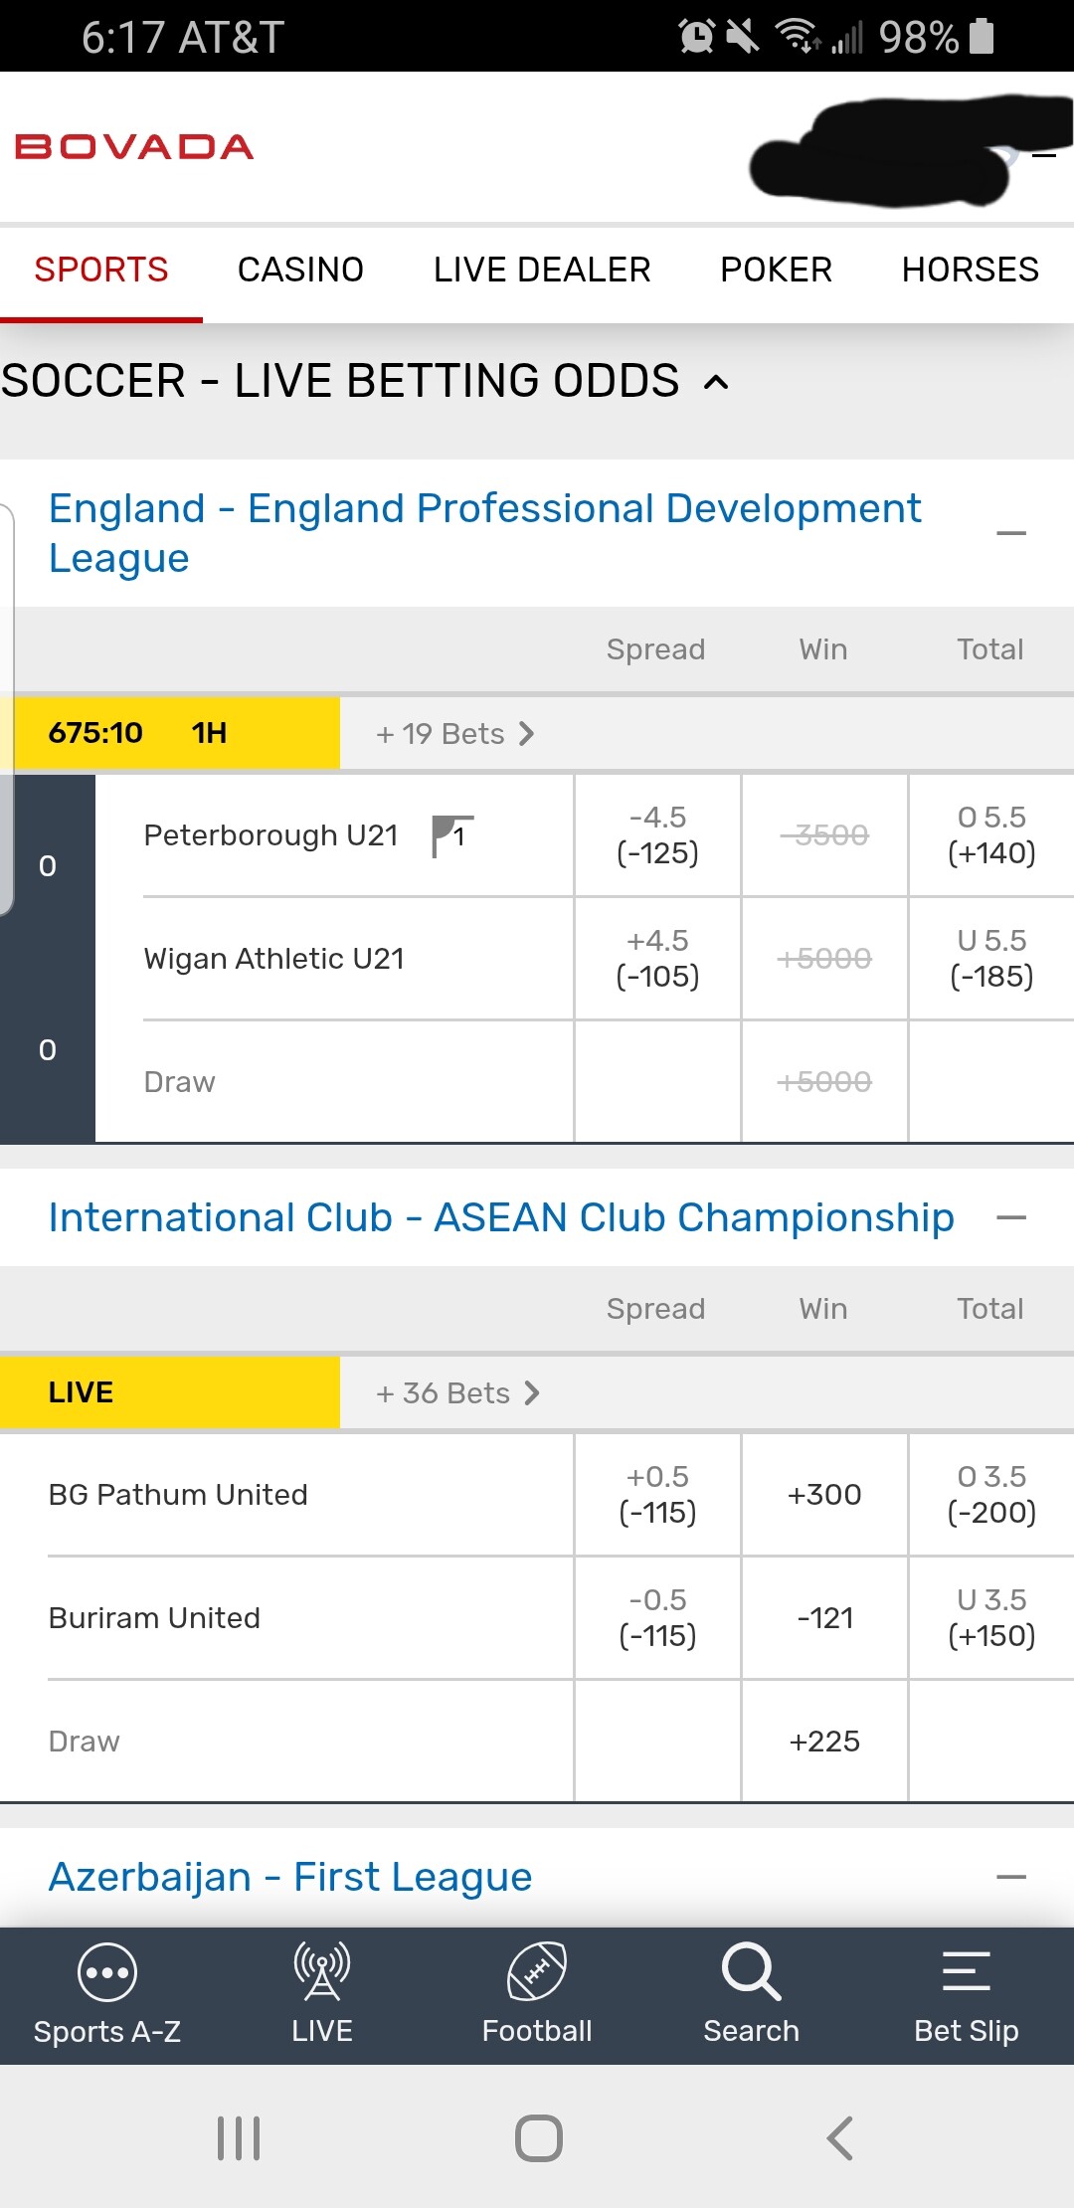1074x2208 pixels.
Task: Collapse Azerbaijan First League section
Action: pyautogui.click(x=1010, y=1878)
